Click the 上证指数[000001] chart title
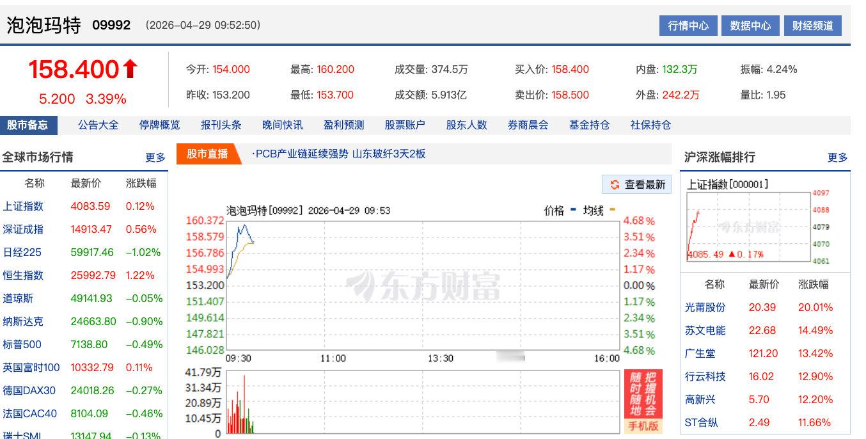The image size is (866, 439). pyautogui.click(x=728, y=184)
